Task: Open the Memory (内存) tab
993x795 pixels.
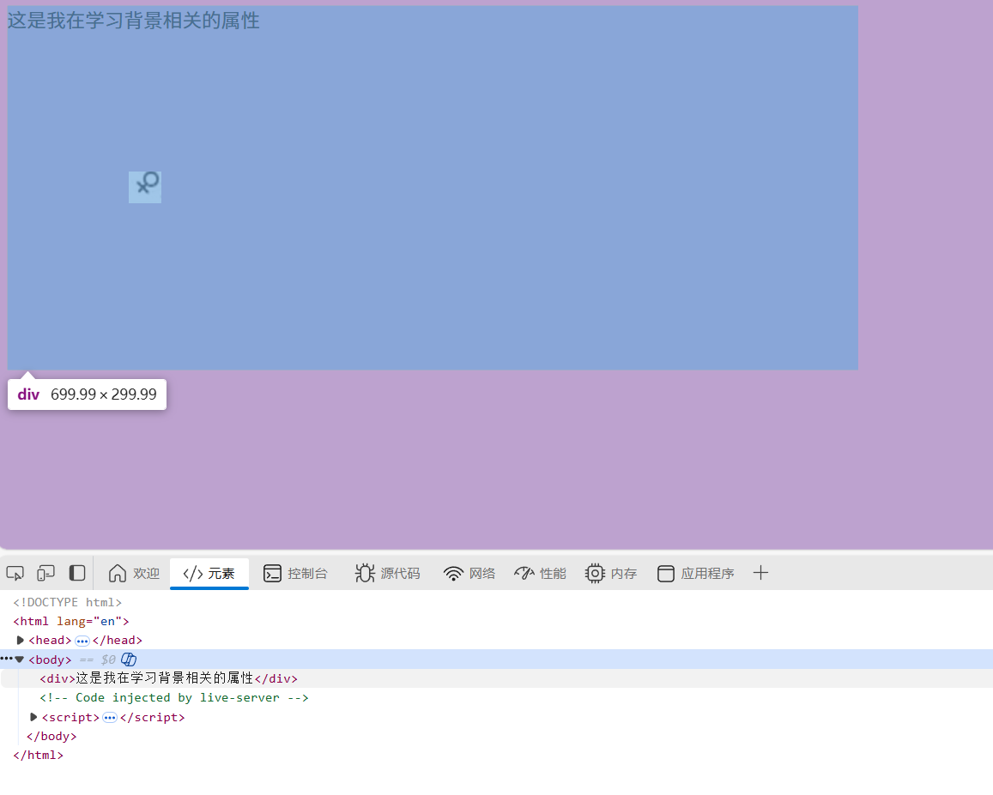Action: point(611,574)
